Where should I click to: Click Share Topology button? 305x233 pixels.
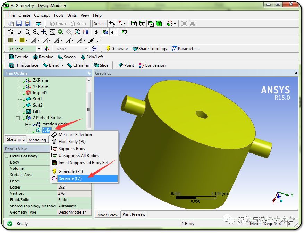click(x=150, y=49)
